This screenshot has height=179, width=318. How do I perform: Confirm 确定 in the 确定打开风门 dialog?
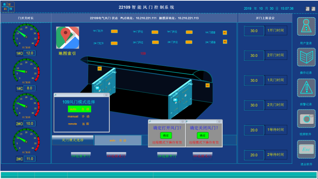coord(166,135)
